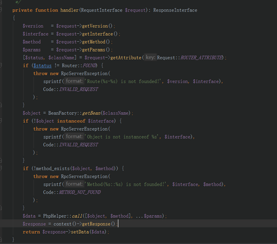277x244 pixels.
Task: Click the getInterface() call
Action: pos(100,34)
